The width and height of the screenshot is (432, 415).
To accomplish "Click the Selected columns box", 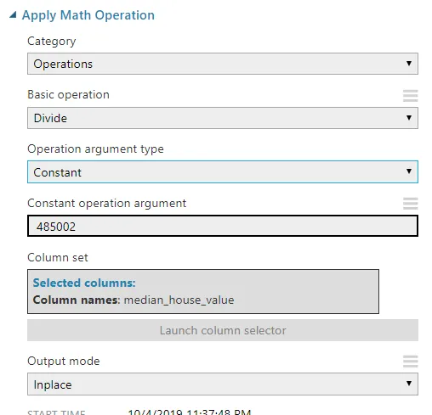I will 203,291.
